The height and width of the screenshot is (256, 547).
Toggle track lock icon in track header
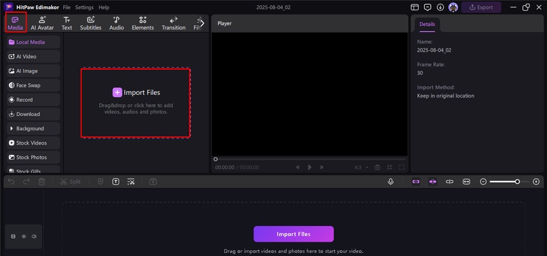tap(13, 236)
